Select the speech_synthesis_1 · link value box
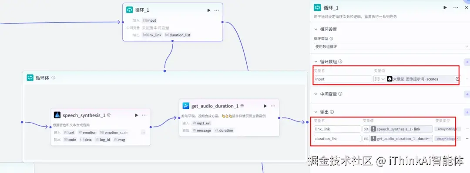Screen dimensions: 470x173 401,129
